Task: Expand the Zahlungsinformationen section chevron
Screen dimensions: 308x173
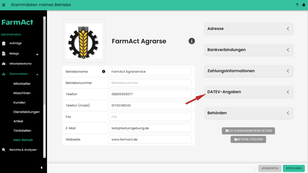Action: (x=288, y=71)
